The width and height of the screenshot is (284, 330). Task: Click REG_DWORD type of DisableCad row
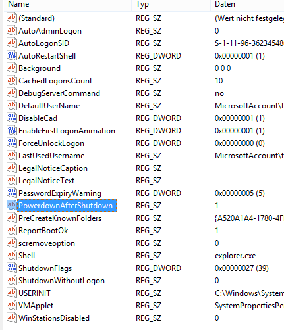[158, 118]
